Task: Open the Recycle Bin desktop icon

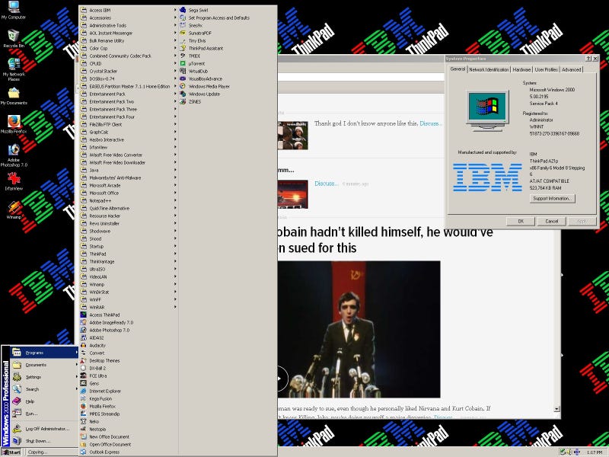Action: click(14, 38)
